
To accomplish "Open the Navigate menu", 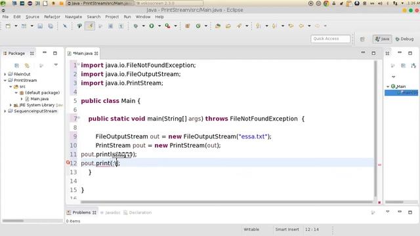I will tap(73, 16).
